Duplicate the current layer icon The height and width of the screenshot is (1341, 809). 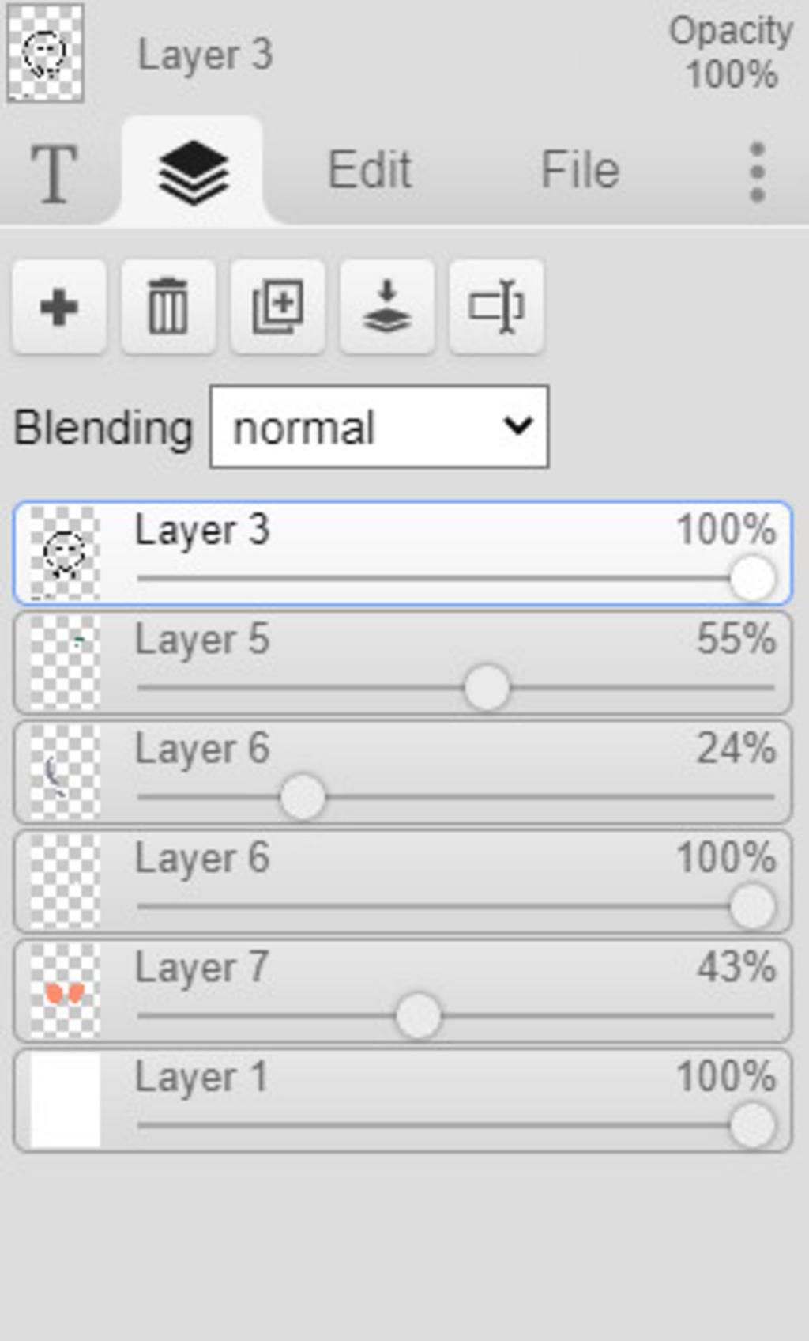pos(277,307)
